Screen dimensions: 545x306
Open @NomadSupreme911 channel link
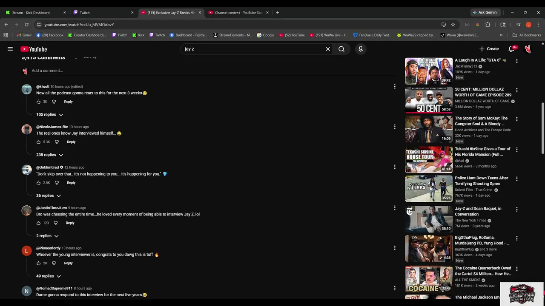[54, 289]
